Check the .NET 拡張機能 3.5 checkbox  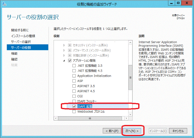click(74, 66)
